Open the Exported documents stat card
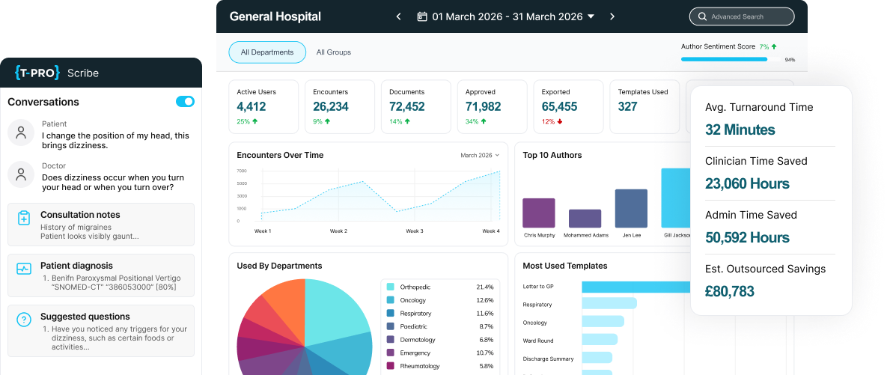 567,106
